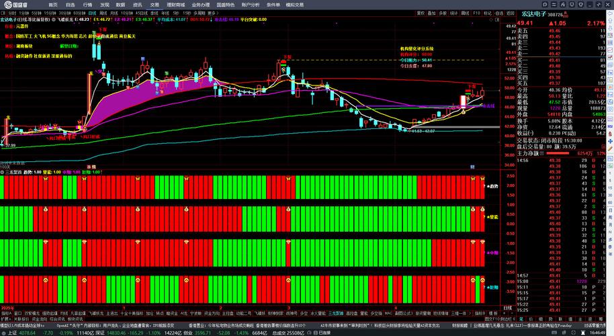Click the 日线 label below price axis
Image resolution: width=614 pixels, height=336 pixels.
(507, 308)
